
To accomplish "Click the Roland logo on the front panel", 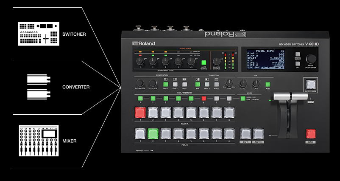I will (x=144, y=43).
